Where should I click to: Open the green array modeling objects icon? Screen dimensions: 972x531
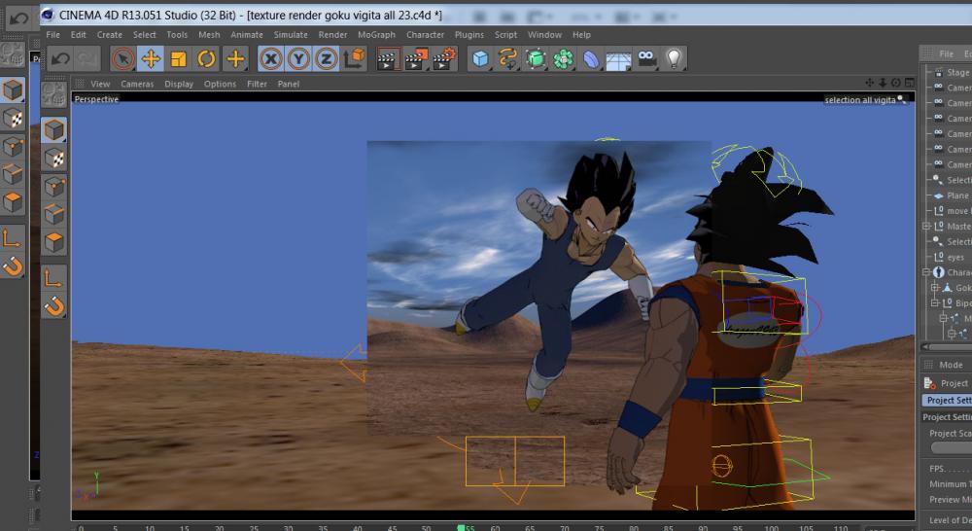[x=563, y=59]
